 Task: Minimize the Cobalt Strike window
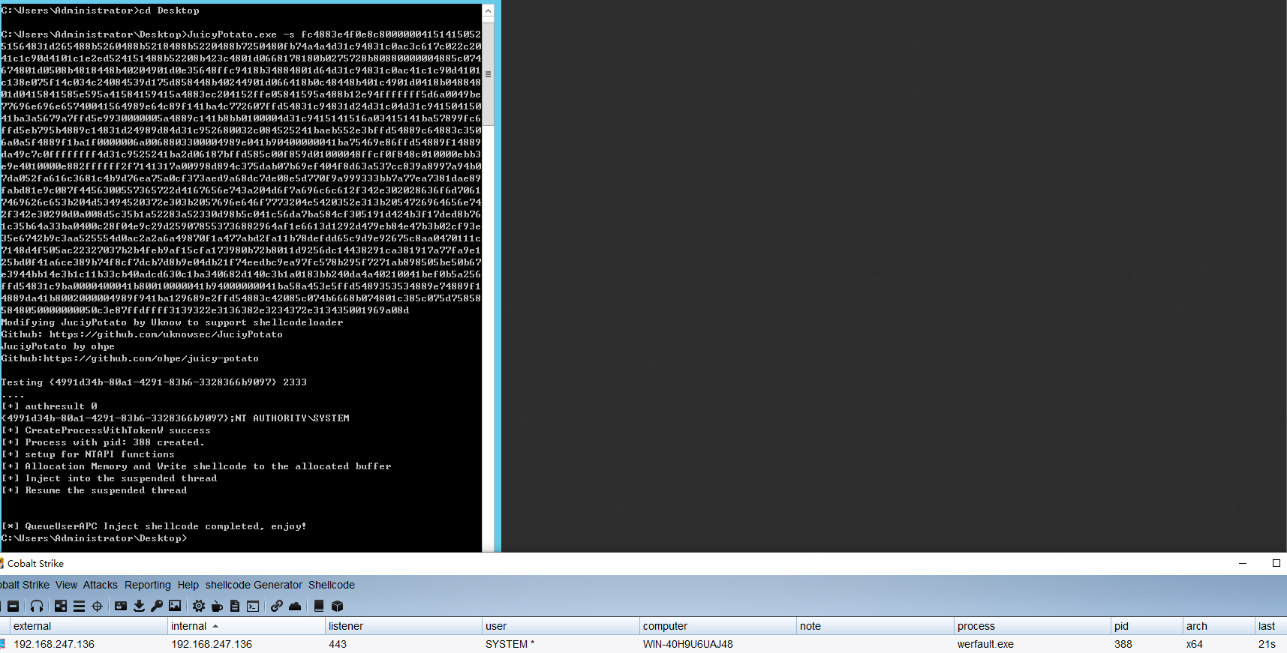click(1243, 563)
